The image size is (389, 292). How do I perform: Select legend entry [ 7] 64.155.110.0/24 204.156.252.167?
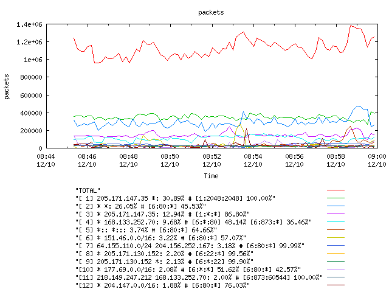coord(190,246)
